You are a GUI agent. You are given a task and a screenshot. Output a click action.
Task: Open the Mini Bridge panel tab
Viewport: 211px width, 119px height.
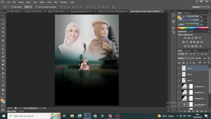[x=12, y=111]
